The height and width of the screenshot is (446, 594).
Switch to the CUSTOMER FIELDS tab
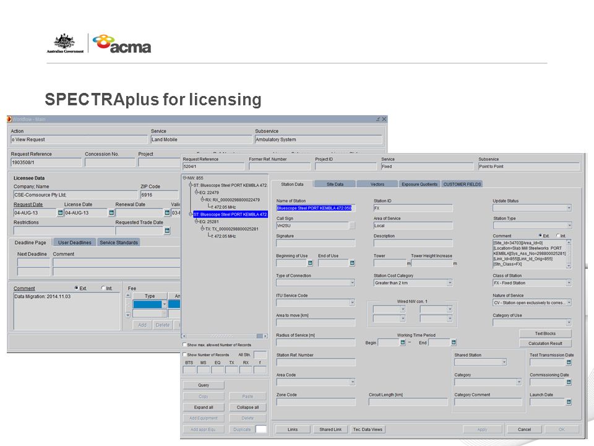tap(462, 185)
